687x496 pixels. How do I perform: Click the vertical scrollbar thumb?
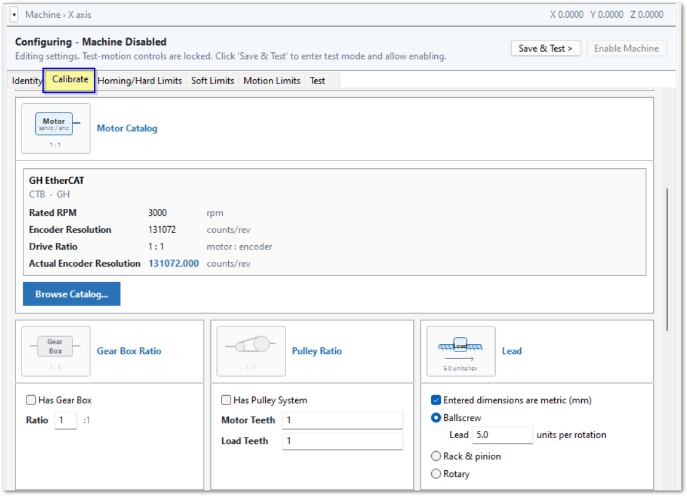667,259
